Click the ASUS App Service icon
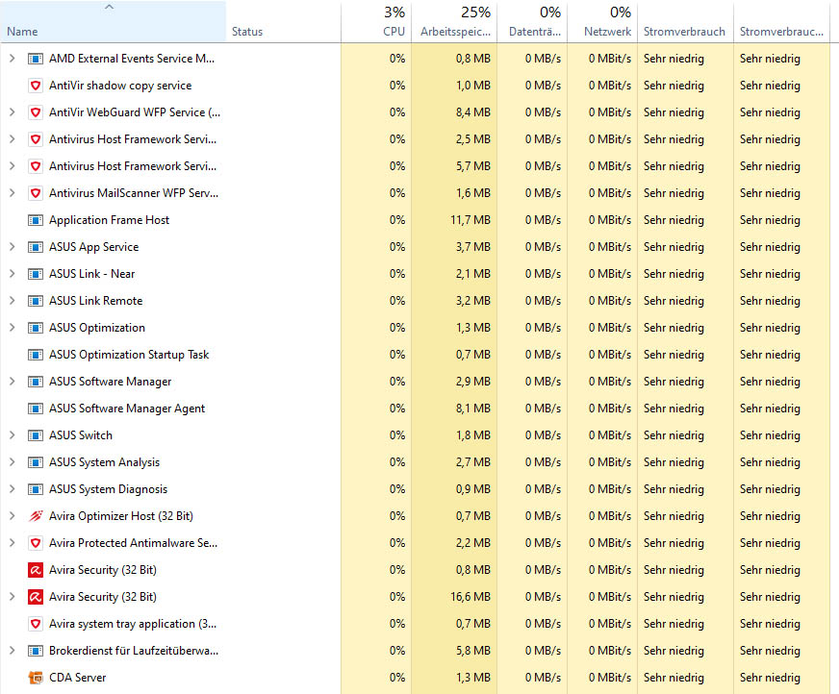This screenshot has height=694, width=839. click(x=36, y=247)
